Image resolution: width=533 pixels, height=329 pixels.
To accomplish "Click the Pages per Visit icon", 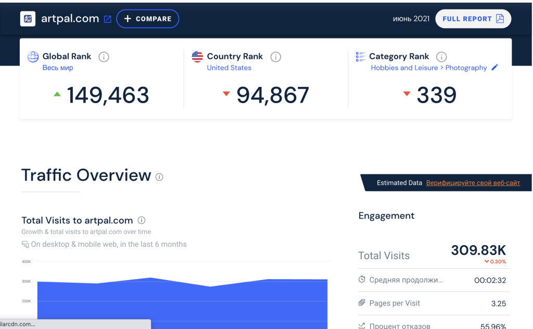I will coord(362,302).
